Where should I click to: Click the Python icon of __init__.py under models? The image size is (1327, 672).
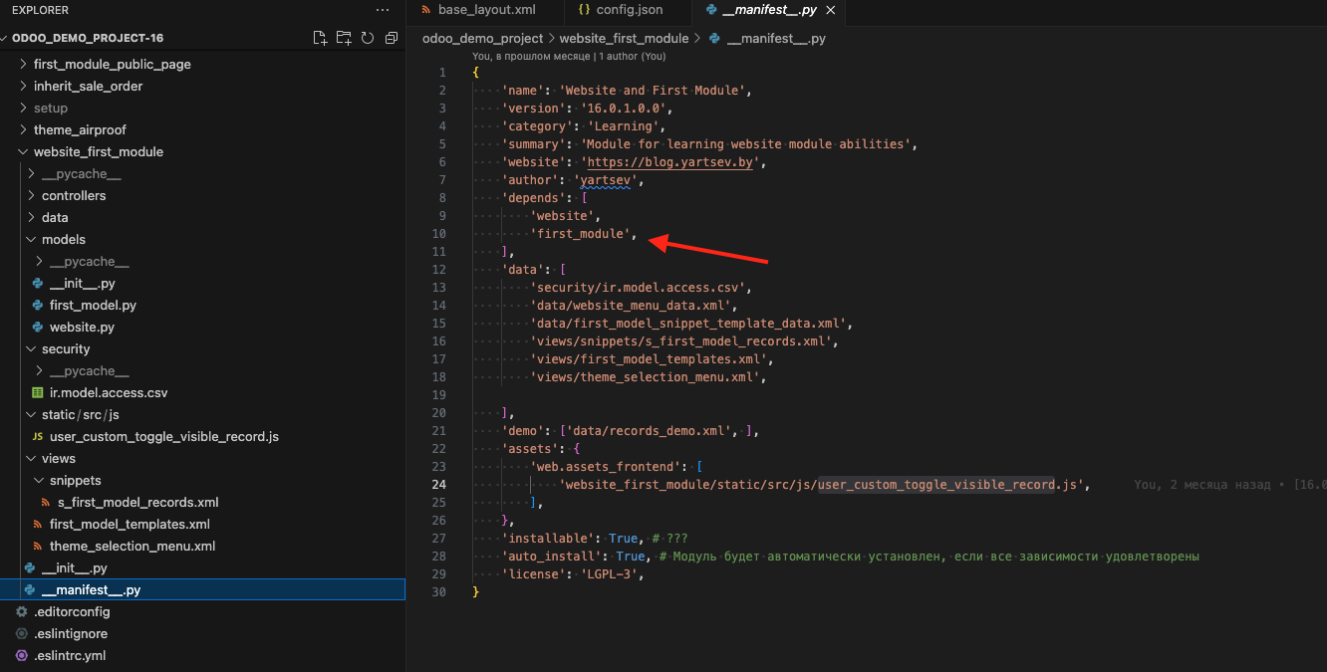[38, 284]
